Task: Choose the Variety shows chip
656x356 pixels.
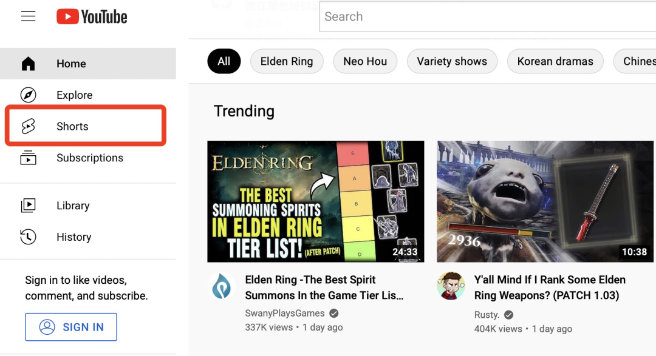Action: (452, 61)
